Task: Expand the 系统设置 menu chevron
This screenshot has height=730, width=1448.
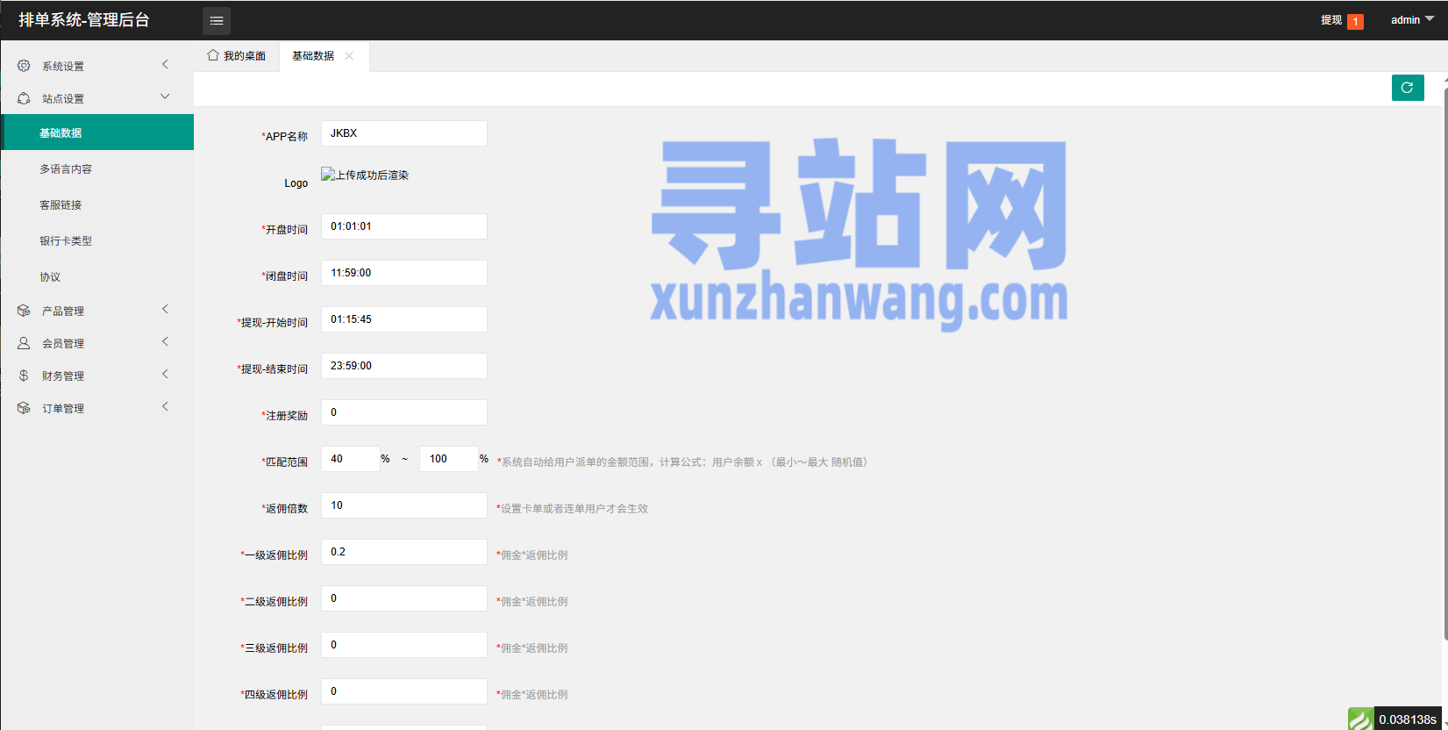Action: pos(165,65)
